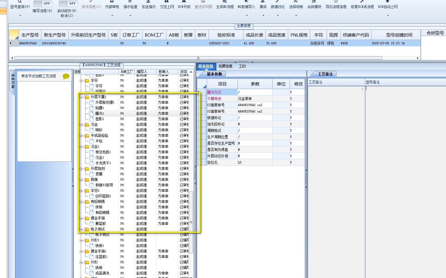Click the document icon beside 丝印蓝胶2
The width and height of the screenshot is (446, 278).
[x=92, y=196]
